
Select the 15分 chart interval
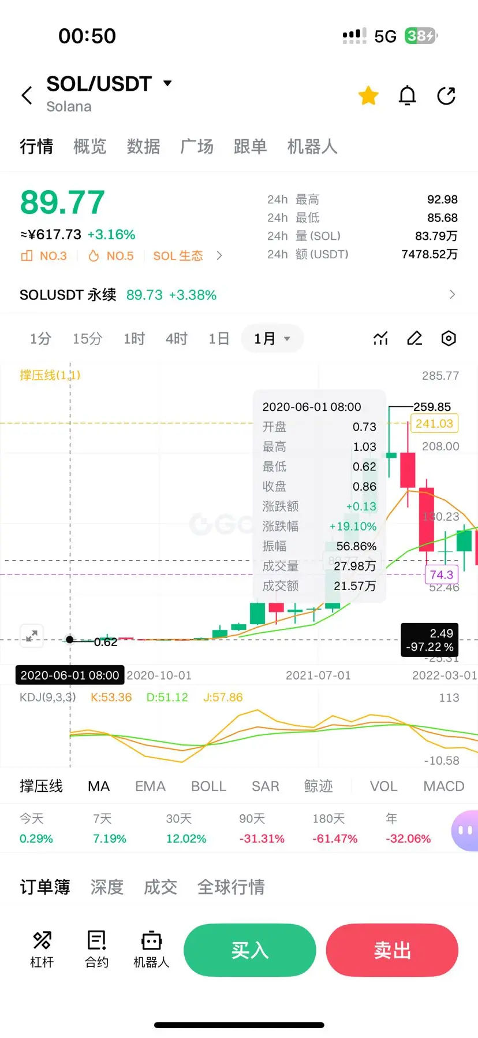click(87, 339)
